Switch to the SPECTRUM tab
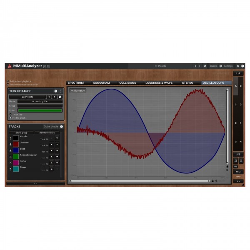 click(x=78, y=83)
